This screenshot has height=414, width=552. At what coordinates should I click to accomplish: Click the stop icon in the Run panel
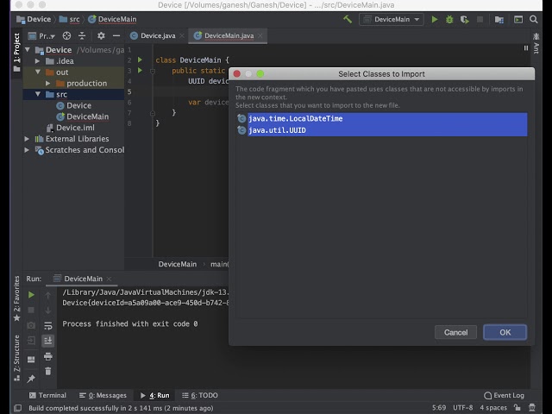31,310
